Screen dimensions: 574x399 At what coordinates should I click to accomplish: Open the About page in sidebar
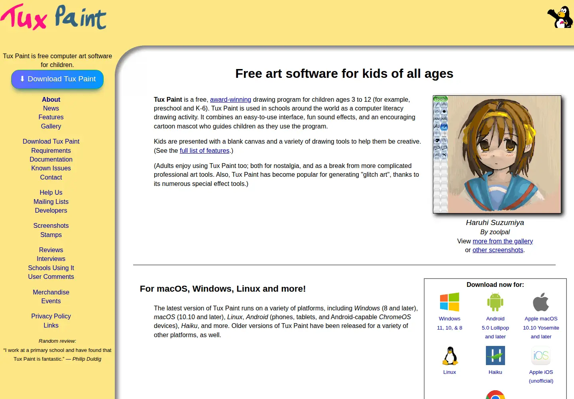click(x=51, y=99)
